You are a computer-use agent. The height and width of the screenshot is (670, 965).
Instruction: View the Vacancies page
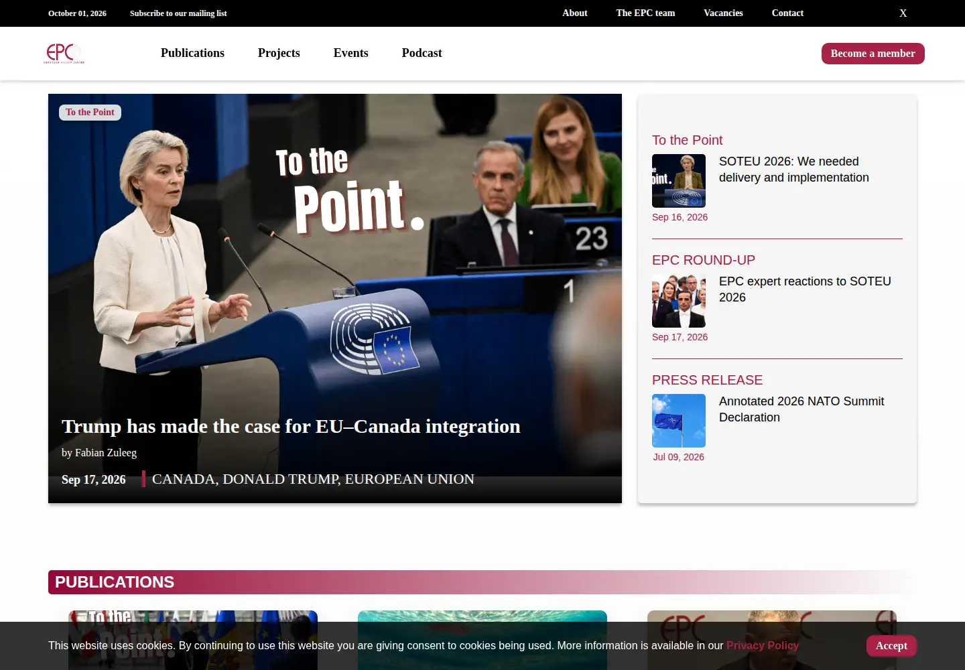[x=723, y=13]
